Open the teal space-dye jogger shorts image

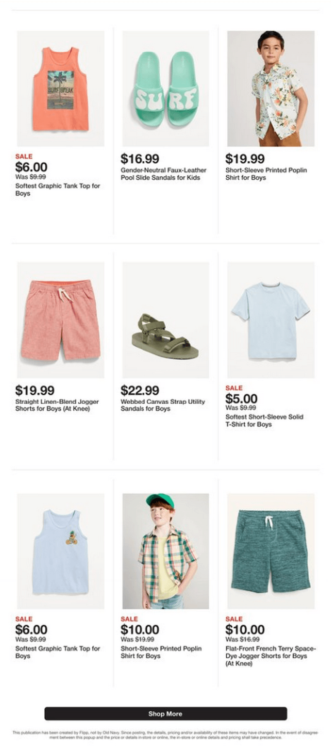coord(271,551)
